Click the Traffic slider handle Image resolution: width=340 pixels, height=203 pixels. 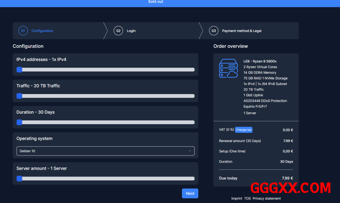click(19, 96)
